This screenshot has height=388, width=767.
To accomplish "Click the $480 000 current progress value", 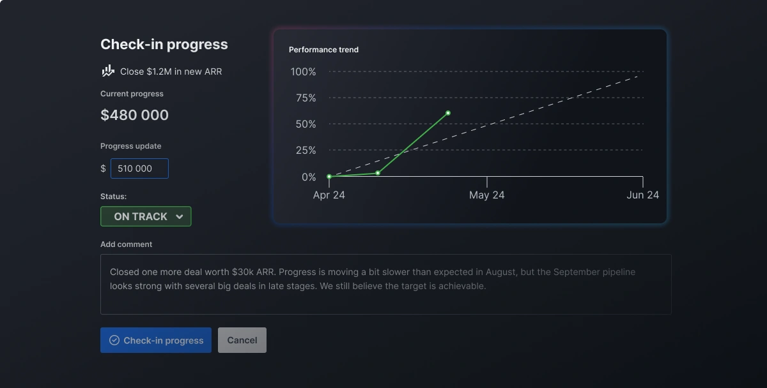I will pos(134,115).
